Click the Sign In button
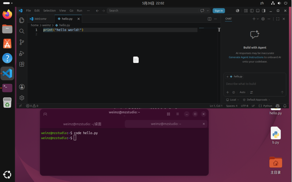This screenshot has width=292, height=182. 219,11
